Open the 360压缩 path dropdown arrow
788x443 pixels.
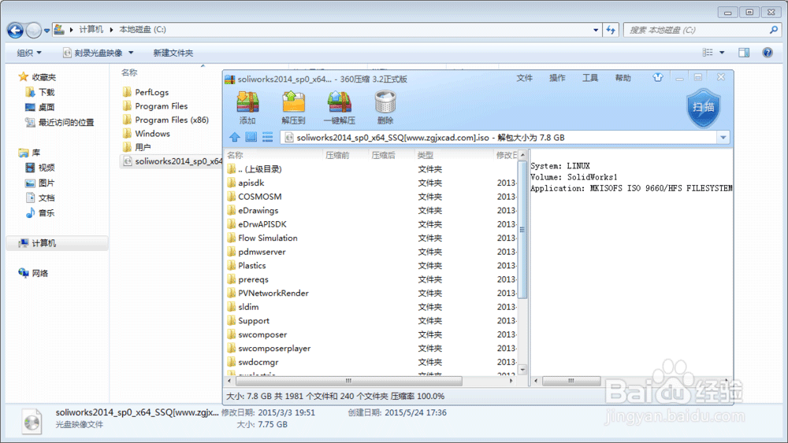[x=723, y=138]
